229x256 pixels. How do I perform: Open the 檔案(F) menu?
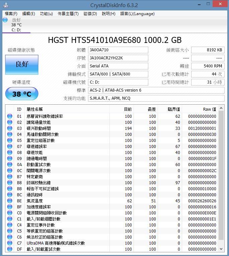click(11, 14)
